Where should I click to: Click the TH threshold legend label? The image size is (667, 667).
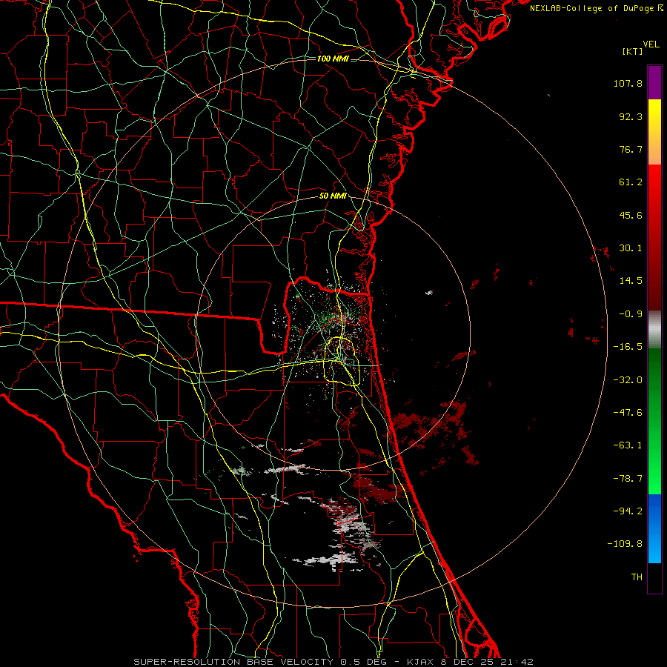[x=637, y=577]
